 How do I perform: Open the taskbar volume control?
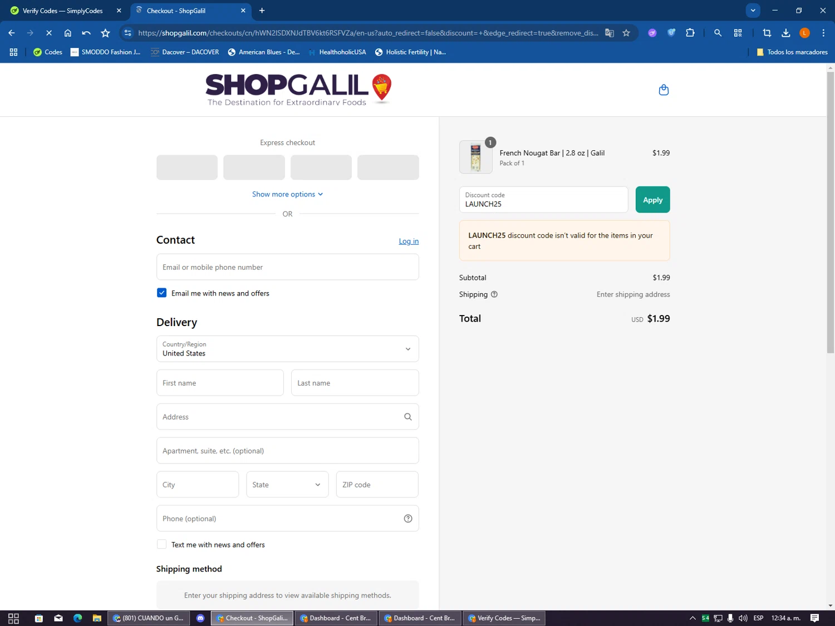click(743, 618)
